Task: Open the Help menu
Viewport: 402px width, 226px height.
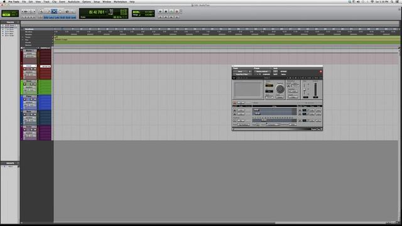Action: [x=132, y=2]
